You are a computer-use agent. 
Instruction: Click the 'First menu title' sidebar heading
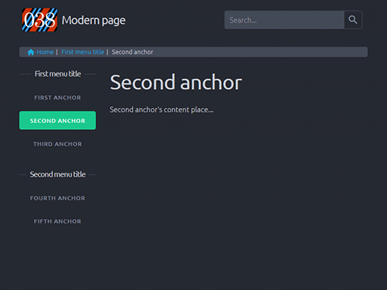(57, 74)
